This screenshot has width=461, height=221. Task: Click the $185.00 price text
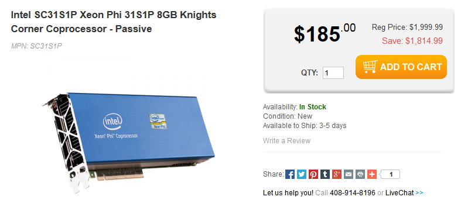pyautogui.click(x=325, y=33)
